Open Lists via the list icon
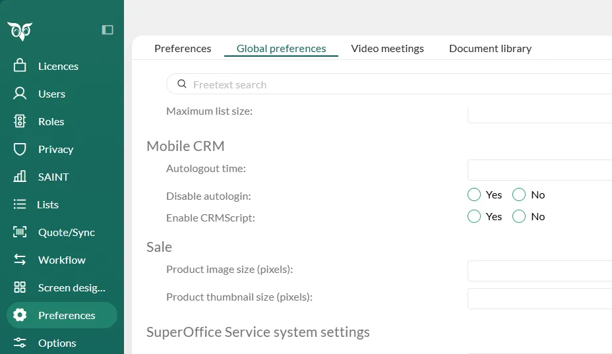 (20, 204)
